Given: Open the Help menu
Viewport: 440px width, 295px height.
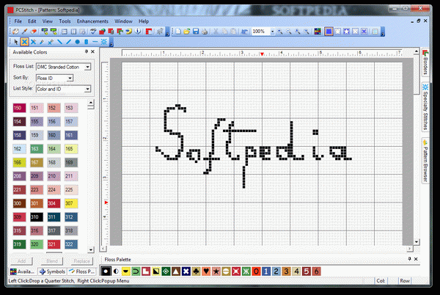Looking at the screenshot, I should tap(144, 21).
